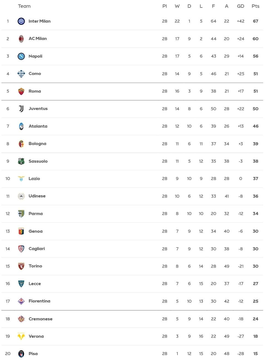
Task: Click the AC Milan club crest
Action: click(x=21, y=39)
